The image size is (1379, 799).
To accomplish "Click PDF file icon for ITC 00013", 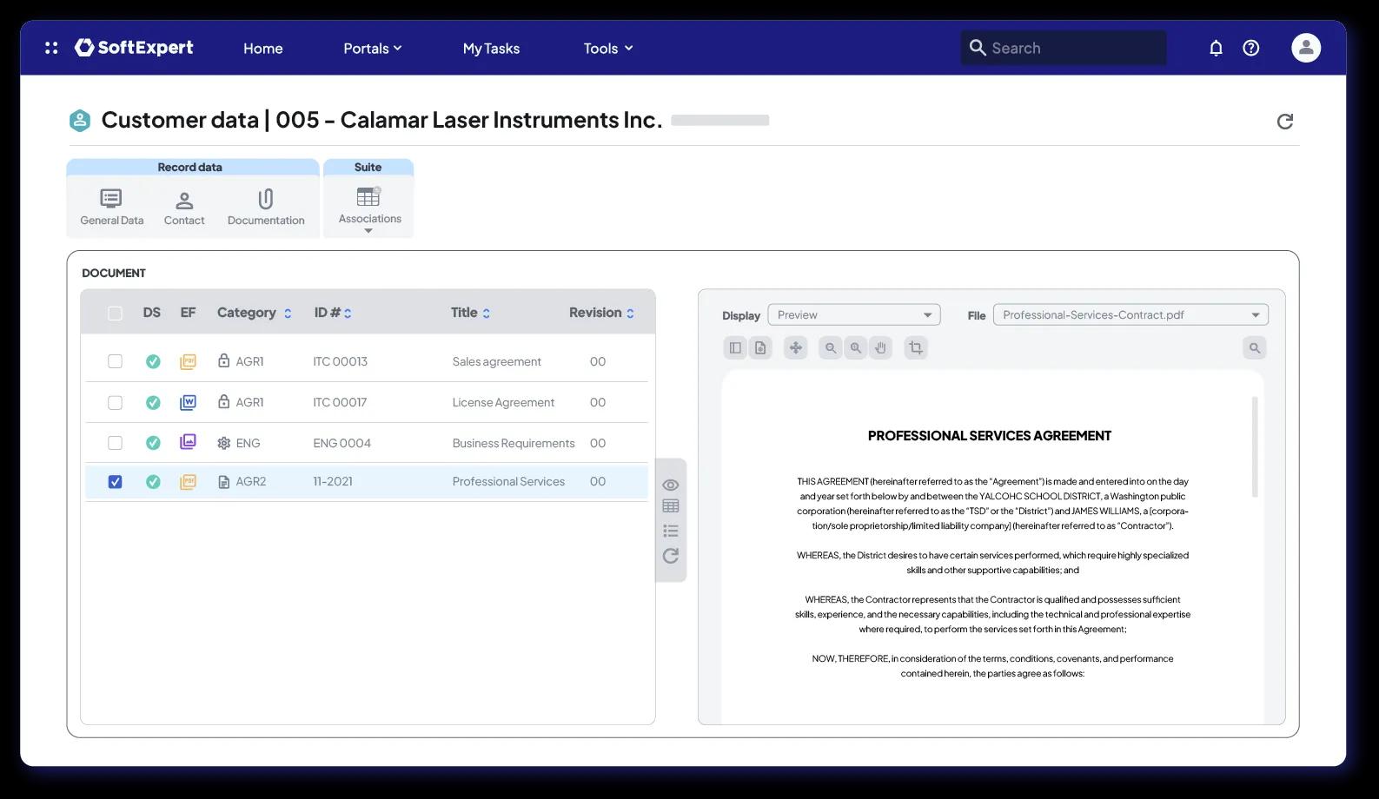I will pos(188,361).
